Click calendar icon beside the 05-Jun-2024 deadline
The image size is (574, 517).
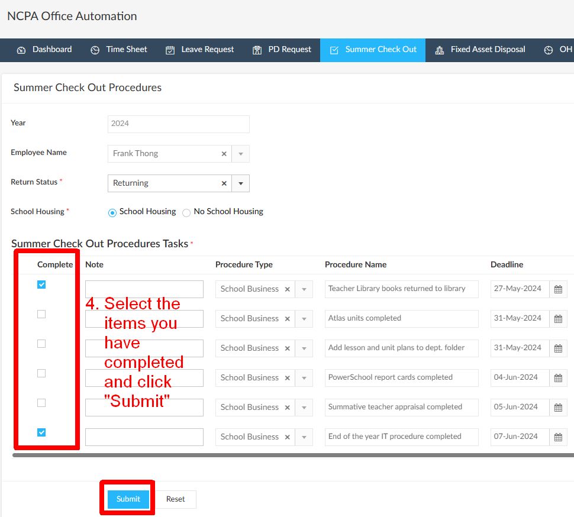coord(558,408)
